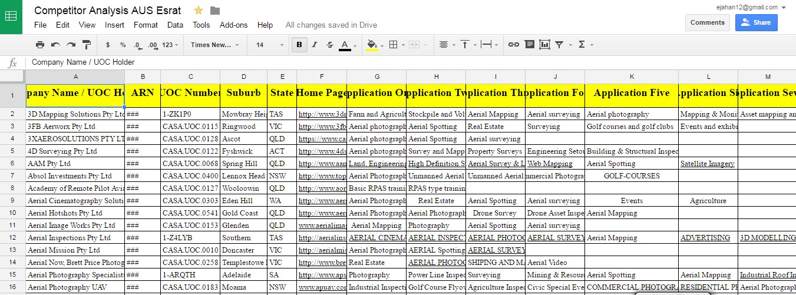Insert a comment
This screenshot has width=796, height=295.
point(529,45)
